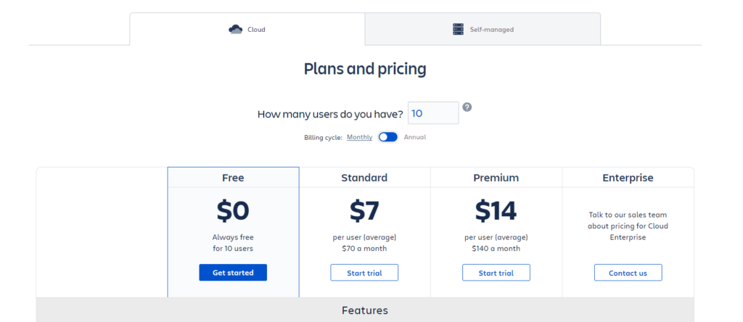
Task: Start trial for the Standard plan
Action: pyautogui.click(x=364, y=273)
